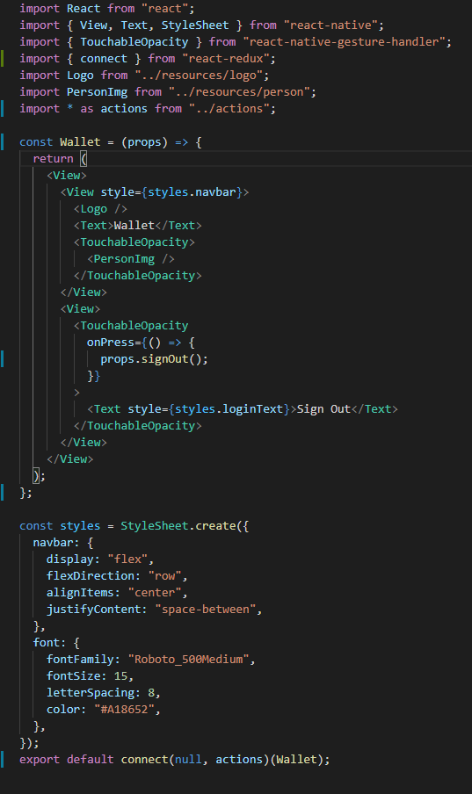The width and height of the screenshot is (472, 794).
Task: Click the default keyword on last line
Action: point(91,760)
